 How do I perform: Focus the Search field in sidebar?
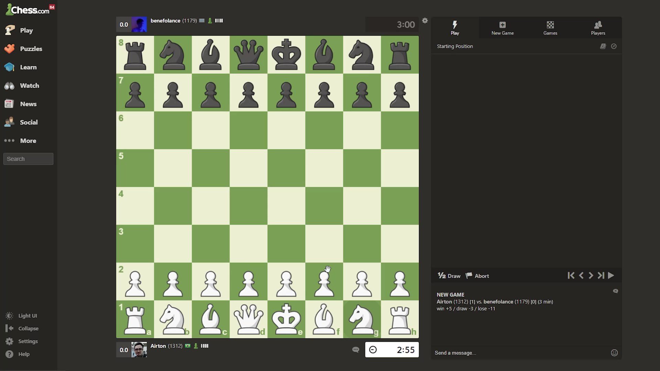pyautogui.click(x=28, y=159)
